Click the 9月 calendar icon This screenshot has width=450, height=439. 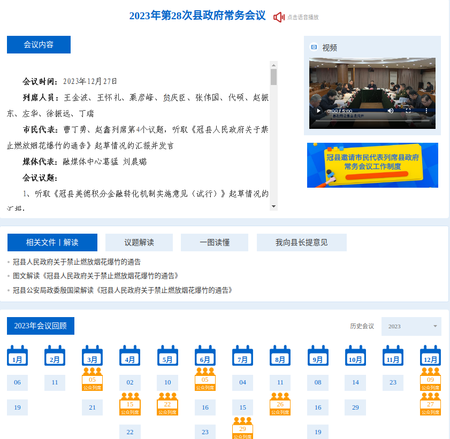pos(318,356)
